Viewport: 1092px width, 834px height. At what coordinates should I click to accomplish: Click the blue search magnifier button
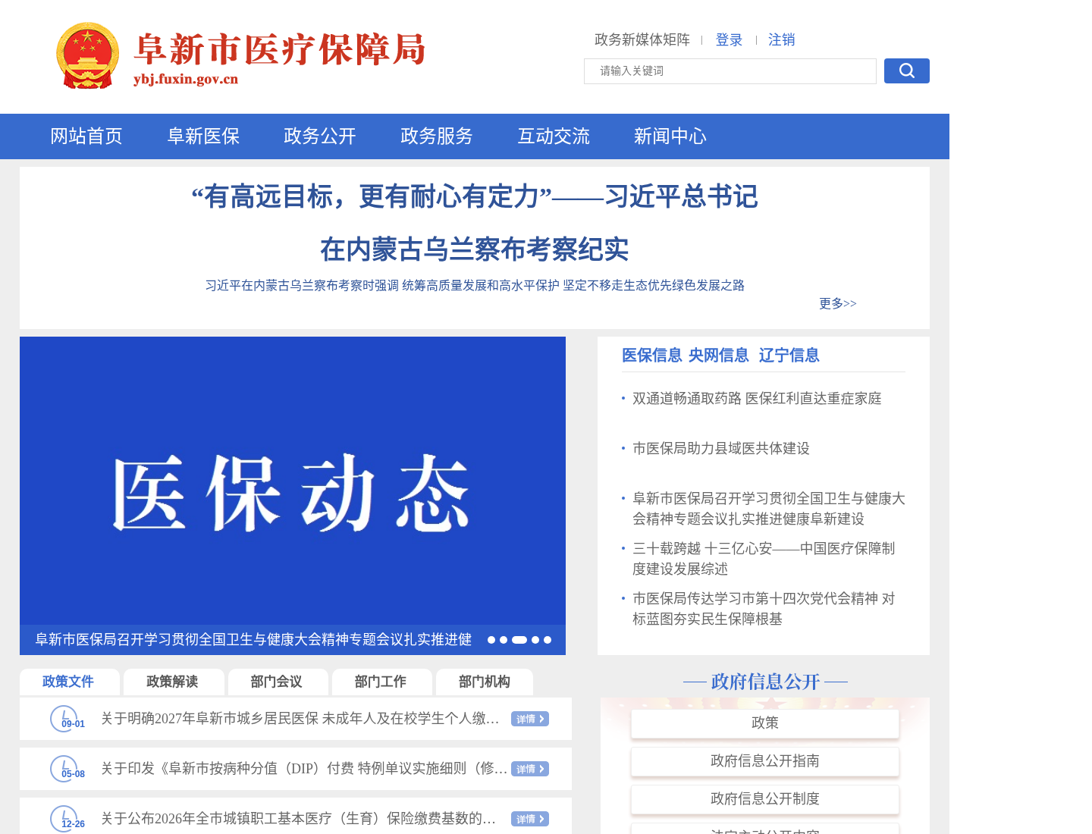(907, 71)
